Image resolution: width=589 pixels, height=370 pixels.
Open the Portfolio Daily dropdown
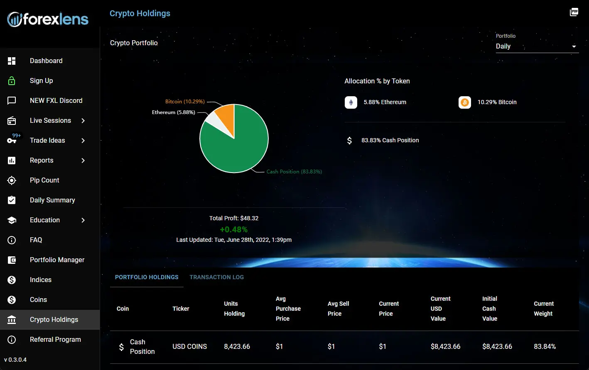pyautogui.click(x=537, y=46)
